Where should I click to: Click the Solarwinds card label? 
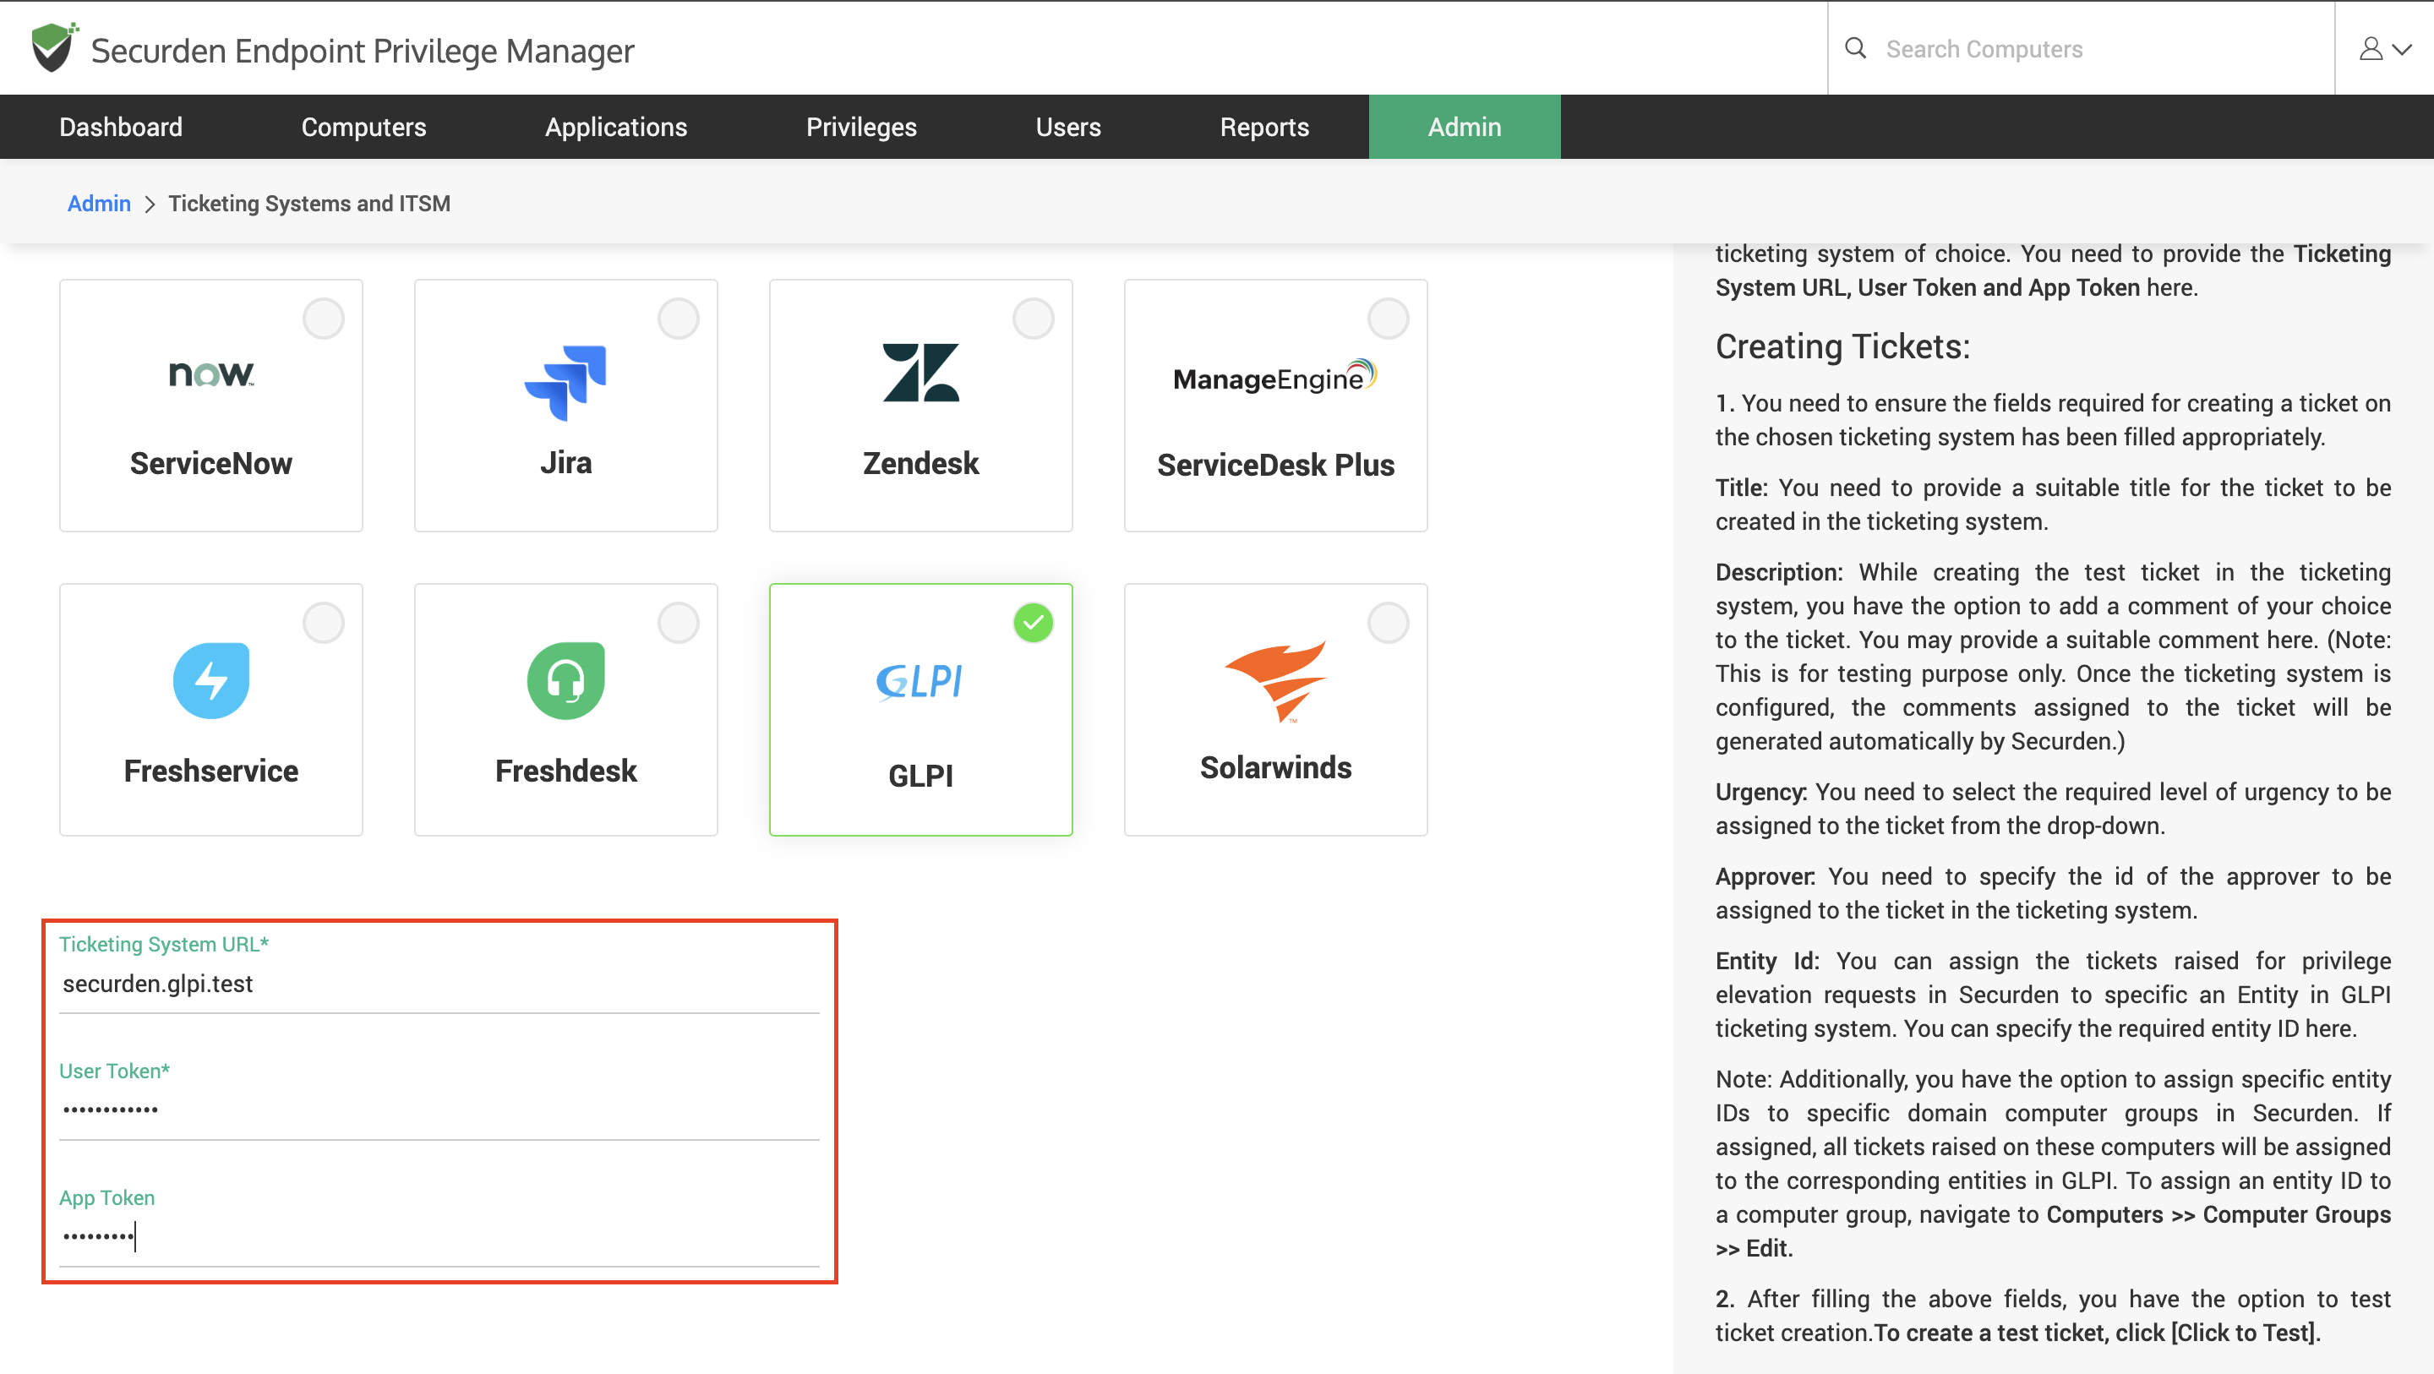click(1275, 767)
